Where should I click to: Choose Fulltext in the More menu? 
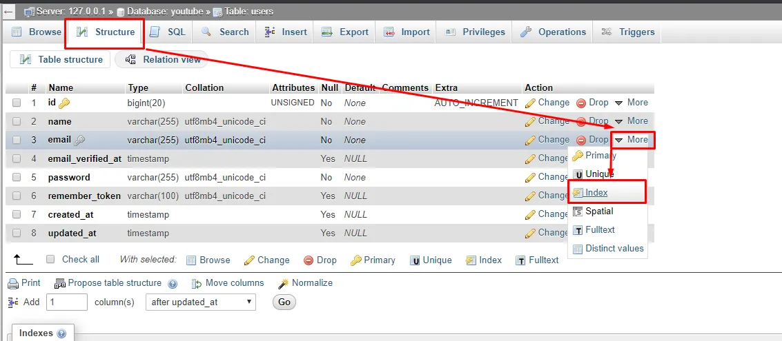click(594, 229)
